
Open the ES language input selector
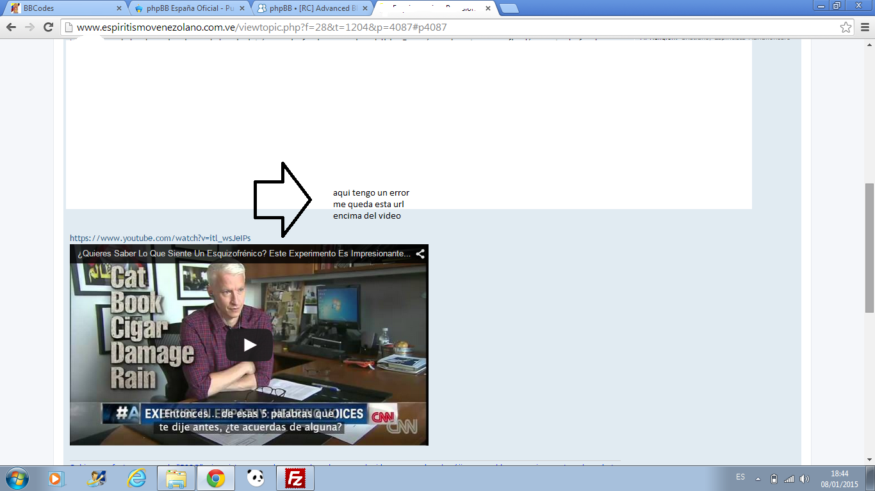pyautogui.click(x=740, y=478)
